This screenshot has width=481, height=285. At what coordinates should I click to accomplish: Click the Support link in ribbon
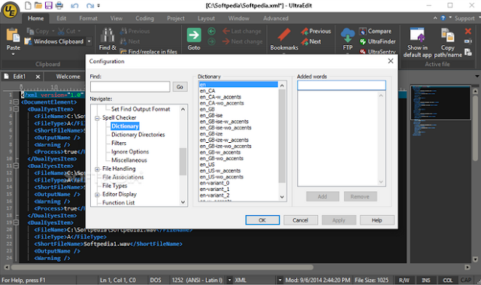[x=464, y=18]
